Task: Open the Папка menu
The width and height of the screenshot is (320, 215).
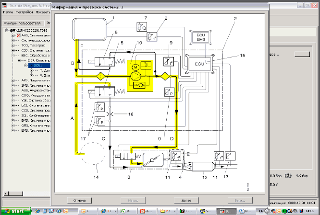Action: click(x=7, y=11)
